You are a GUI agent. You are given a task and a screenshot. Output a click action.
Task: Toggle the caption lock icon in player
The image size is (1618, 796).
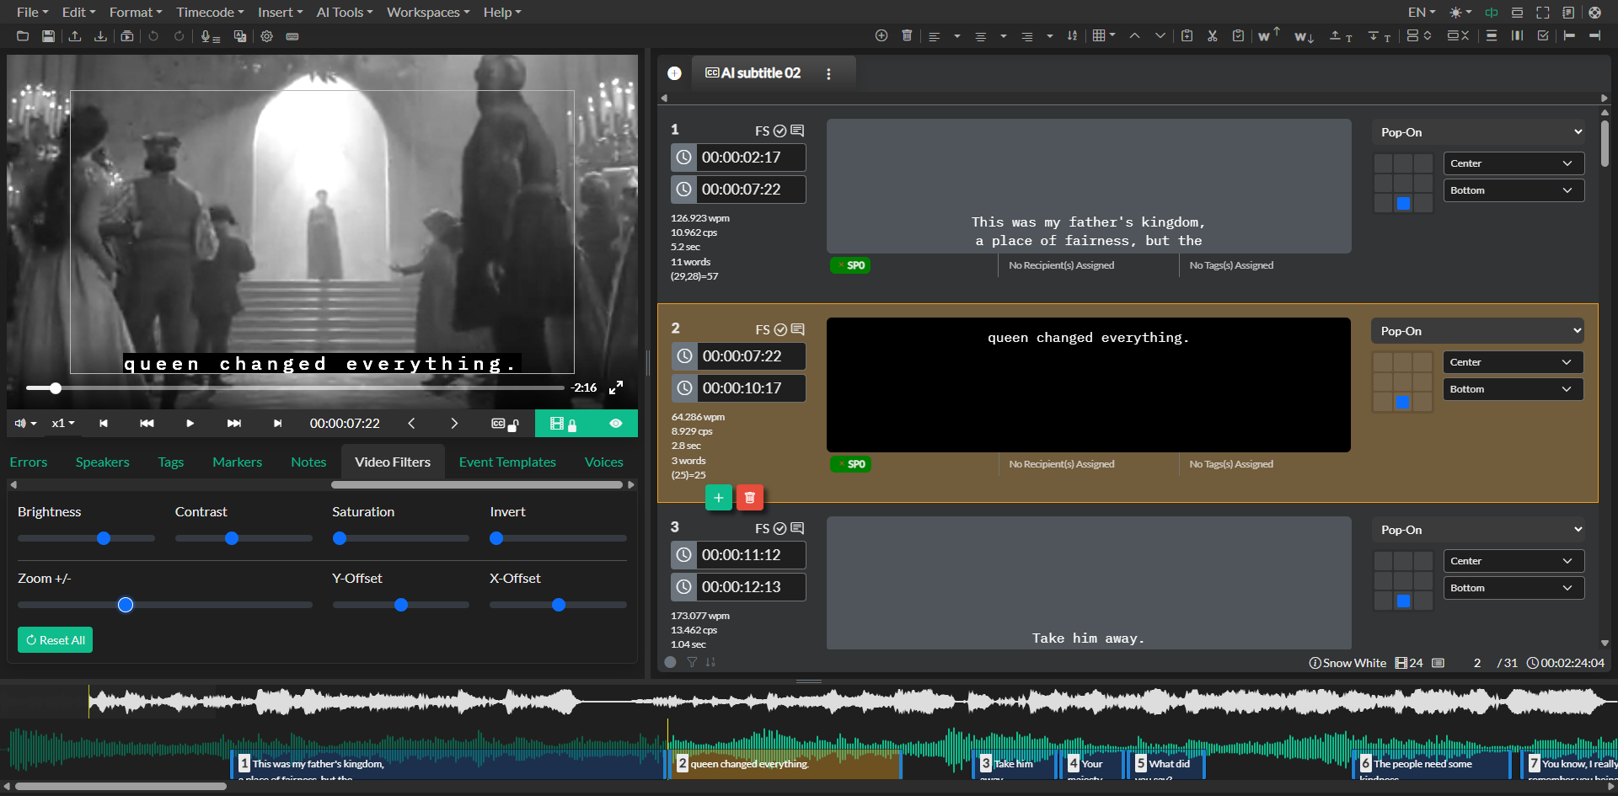click(505, 424)
